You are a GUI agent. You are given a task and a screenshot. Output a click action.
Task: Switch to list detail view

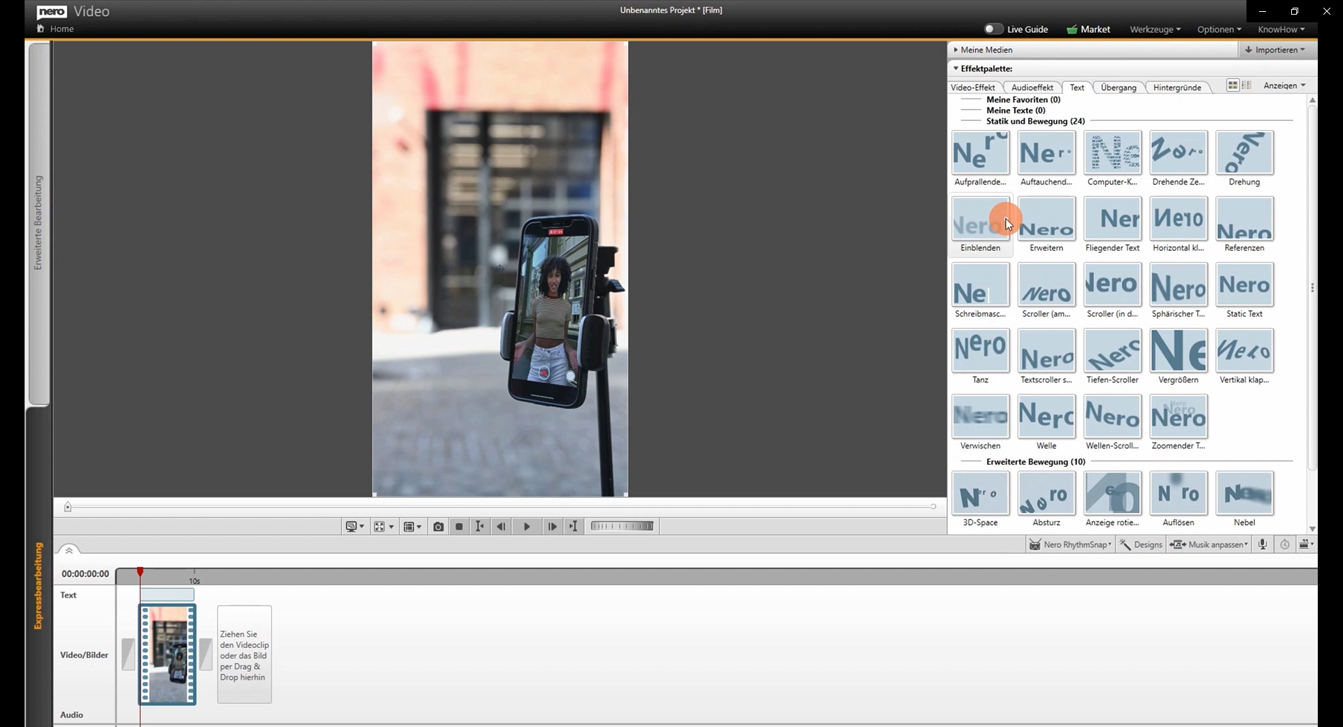pyautogui.click(x=1246, y=85)
